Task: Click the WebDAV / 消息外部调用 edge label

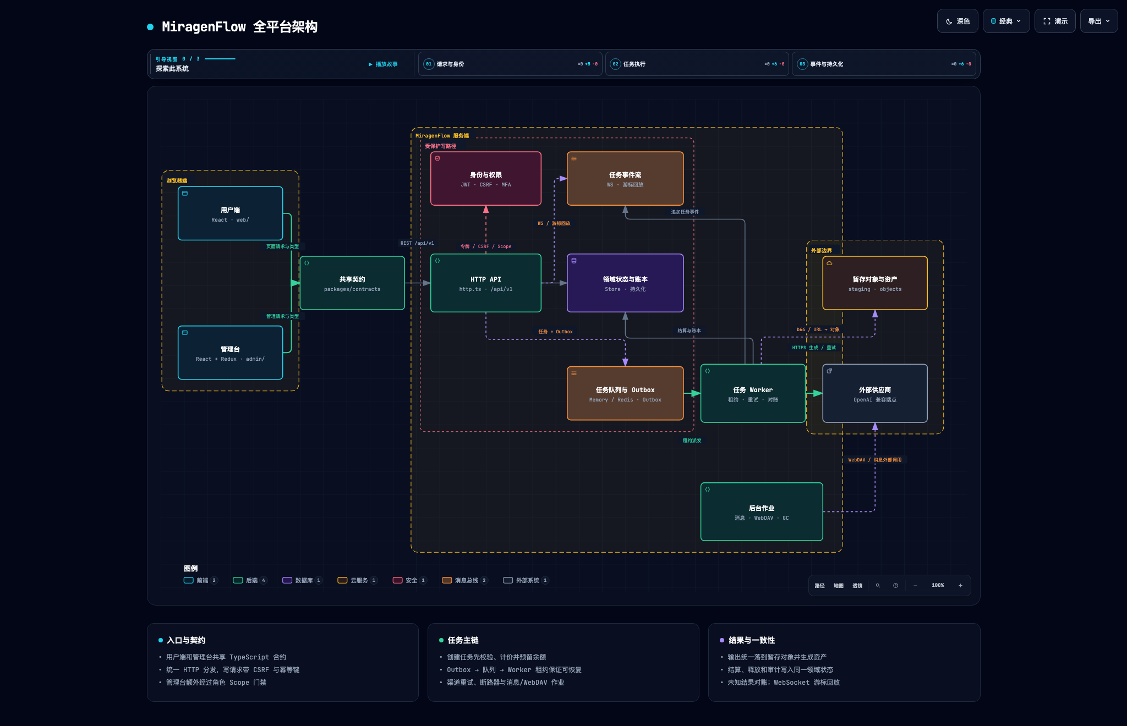Action: [875, 459]
